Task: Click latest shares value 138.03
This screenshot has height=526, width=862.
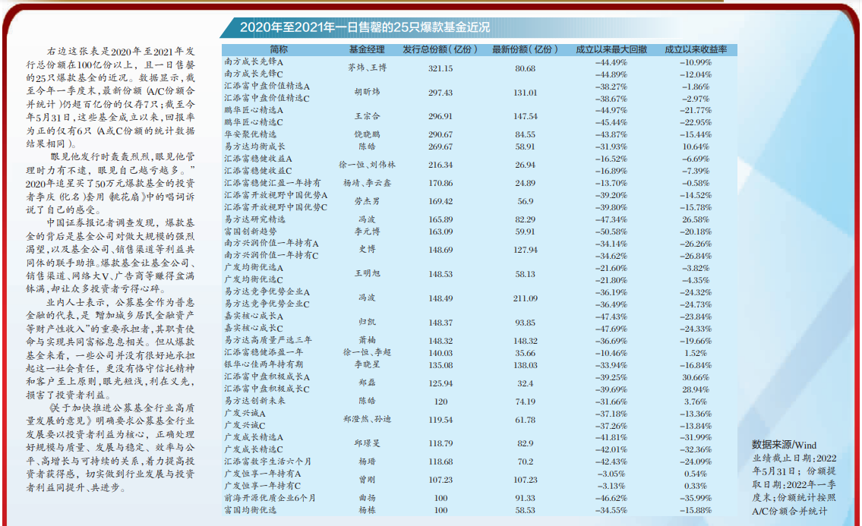Action: coord(525,365)
